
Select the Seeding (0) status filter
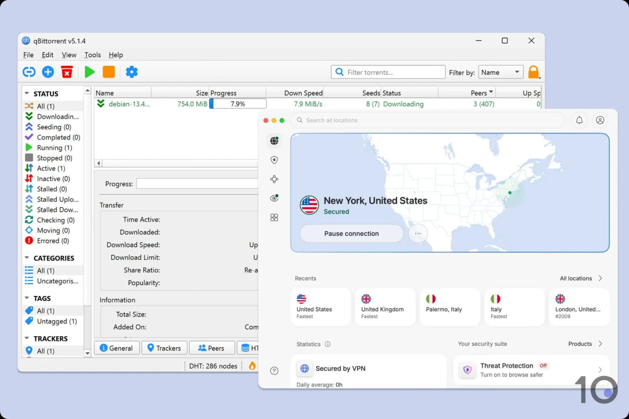53,127
